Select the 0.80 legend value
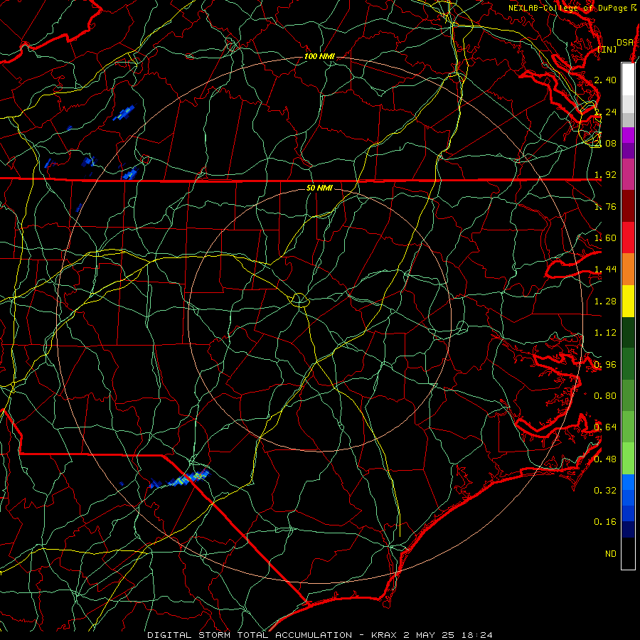The width and height of the screenshot is (640, 640). tap(605, 396)
